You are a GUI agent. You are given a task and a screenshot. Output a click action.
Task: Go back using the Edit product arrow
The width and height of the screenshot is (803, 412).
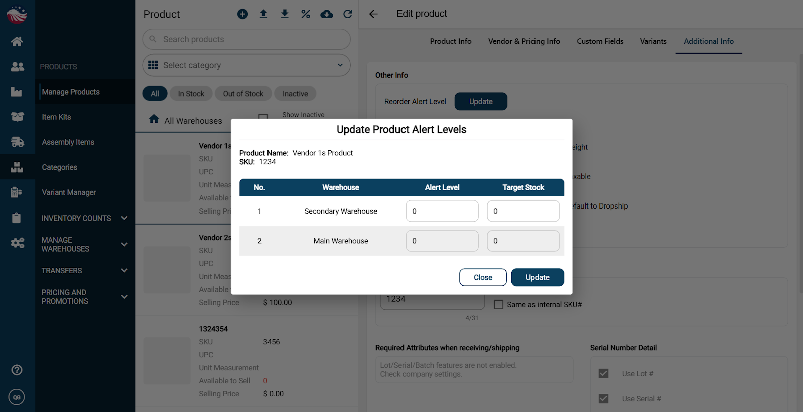(x=373, y=14)
